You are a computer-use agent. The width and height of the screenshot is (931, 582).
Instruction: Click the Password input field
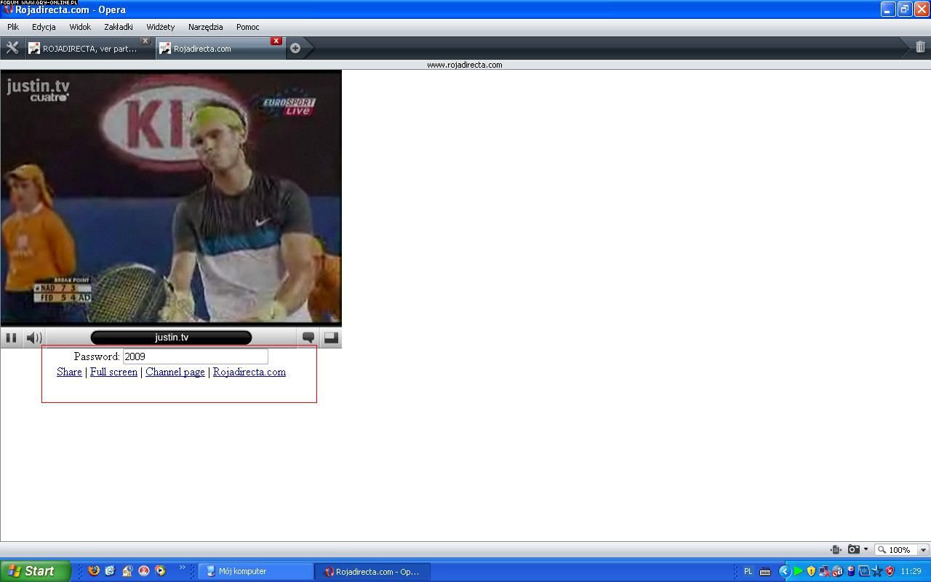(195, 356)
